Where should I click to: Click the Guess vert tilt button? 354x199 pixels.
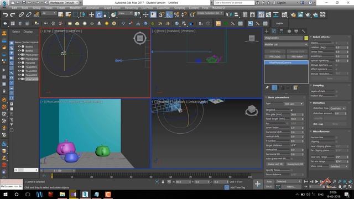click(x=275, y=164)
